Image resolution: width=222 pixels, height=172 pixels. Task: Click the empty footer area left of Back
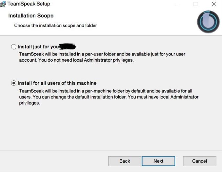pos(52,161)
